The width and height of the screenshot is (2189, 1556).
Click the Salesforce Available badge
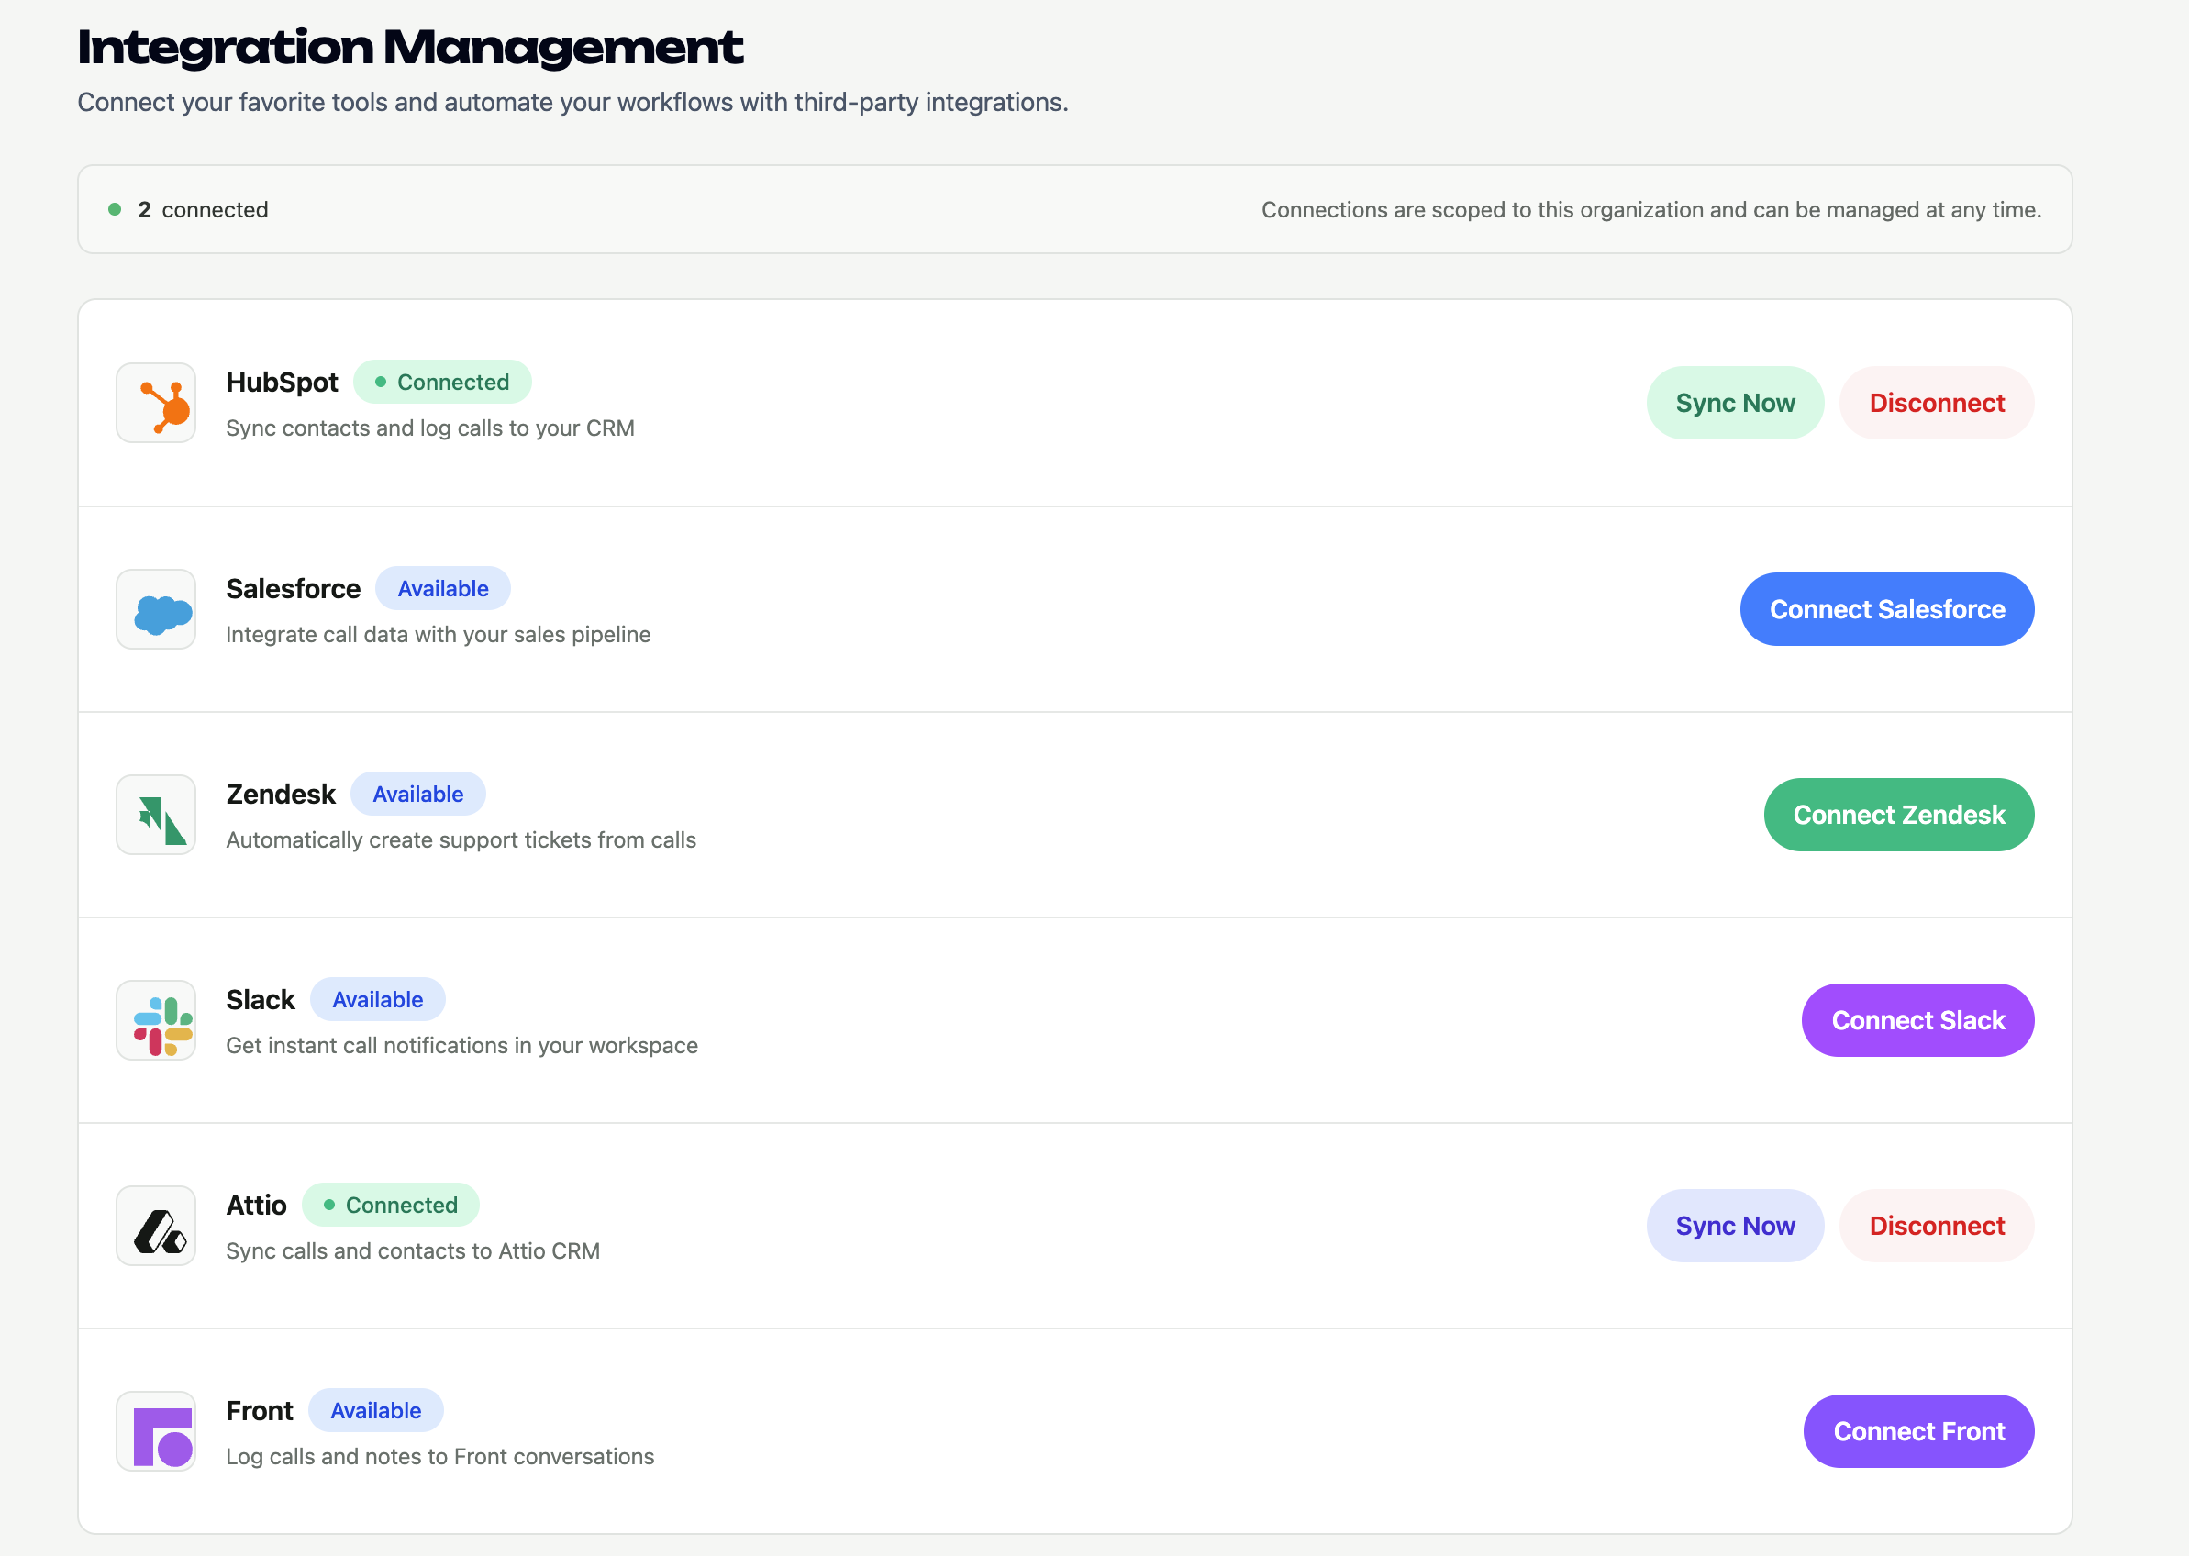click(x=442, y=588)
